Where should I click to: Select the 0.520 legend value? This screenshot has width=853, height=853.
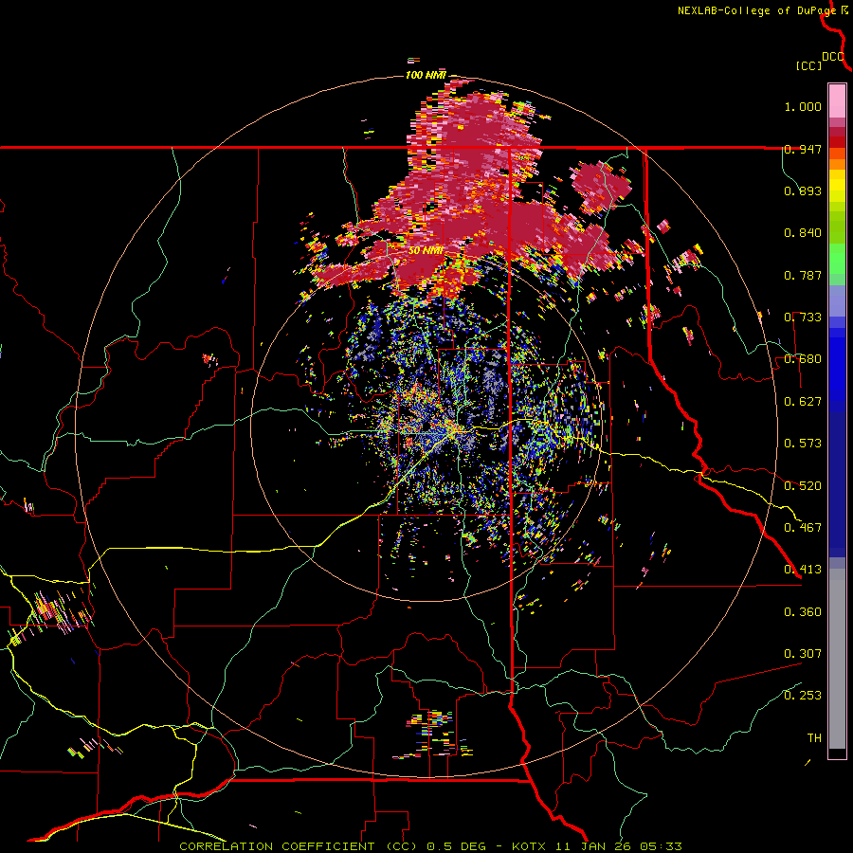pyautogui.click(x=803, y=486)
